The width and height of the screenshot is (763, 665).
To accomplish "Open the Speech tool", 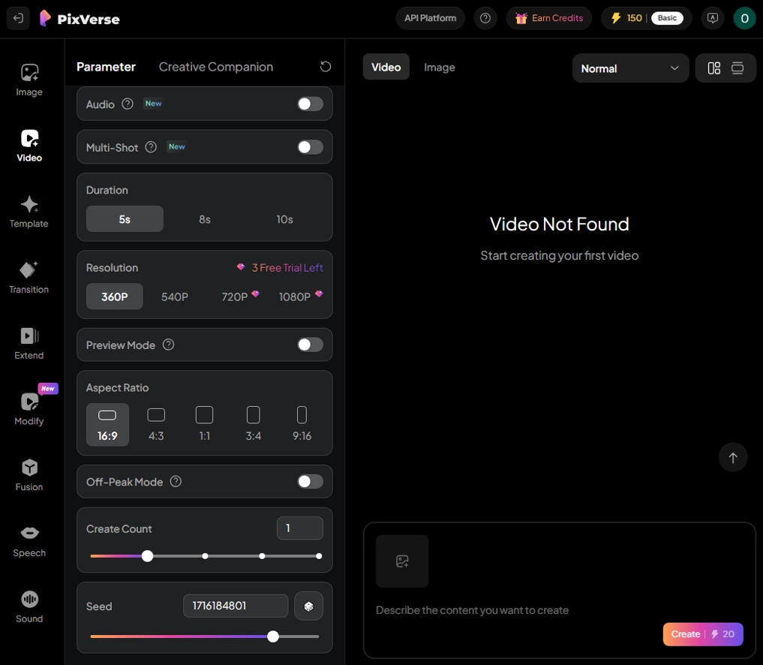I will (29, 541).
